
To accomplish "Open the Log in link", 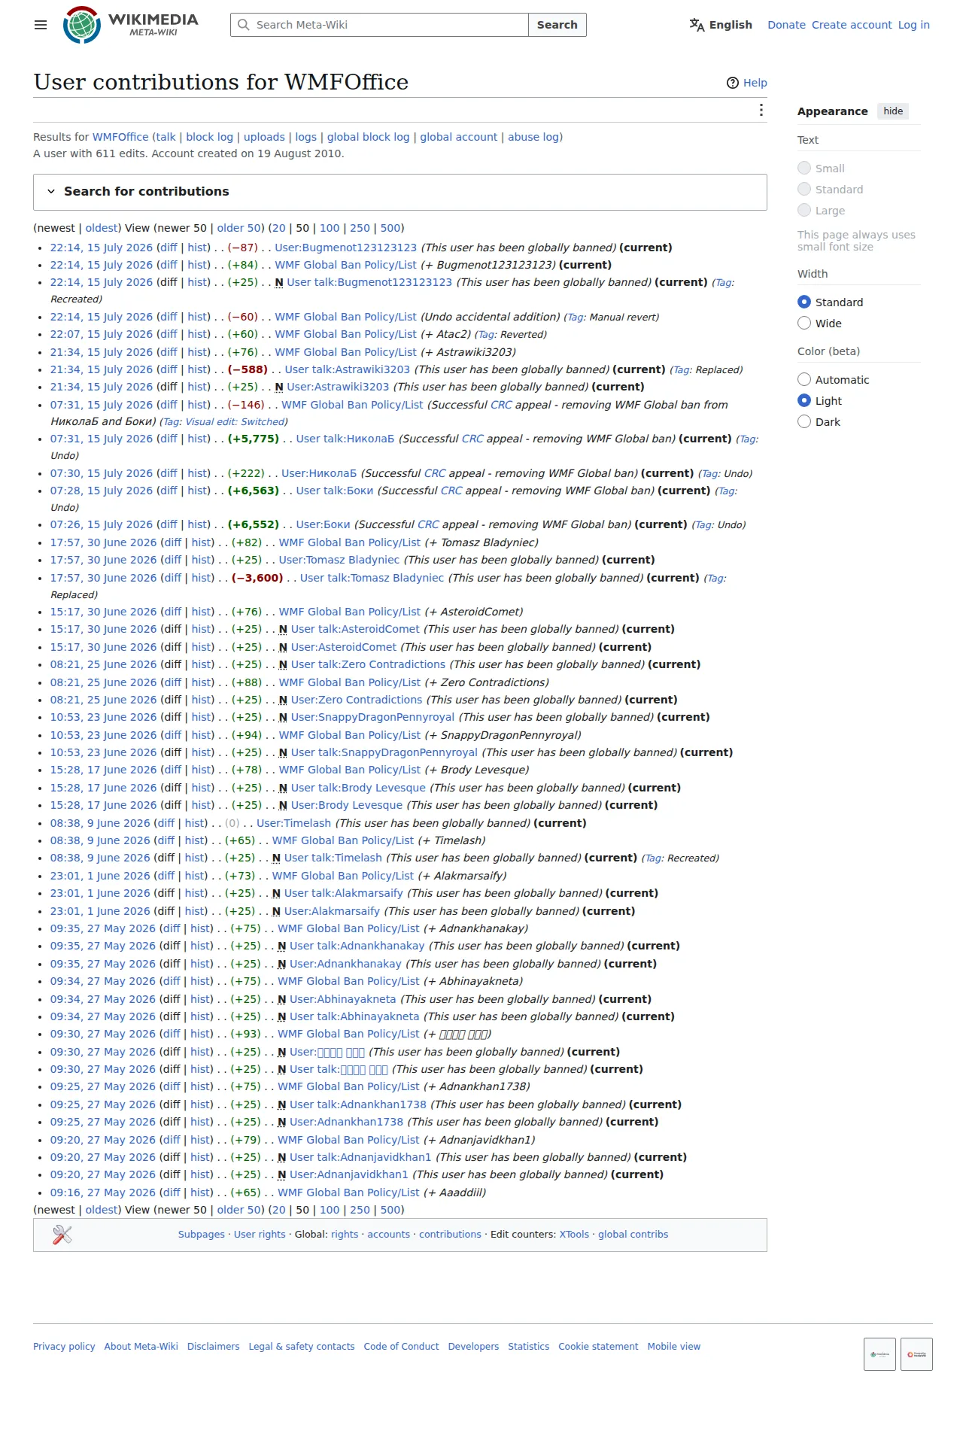I will (x=914, y=25).
